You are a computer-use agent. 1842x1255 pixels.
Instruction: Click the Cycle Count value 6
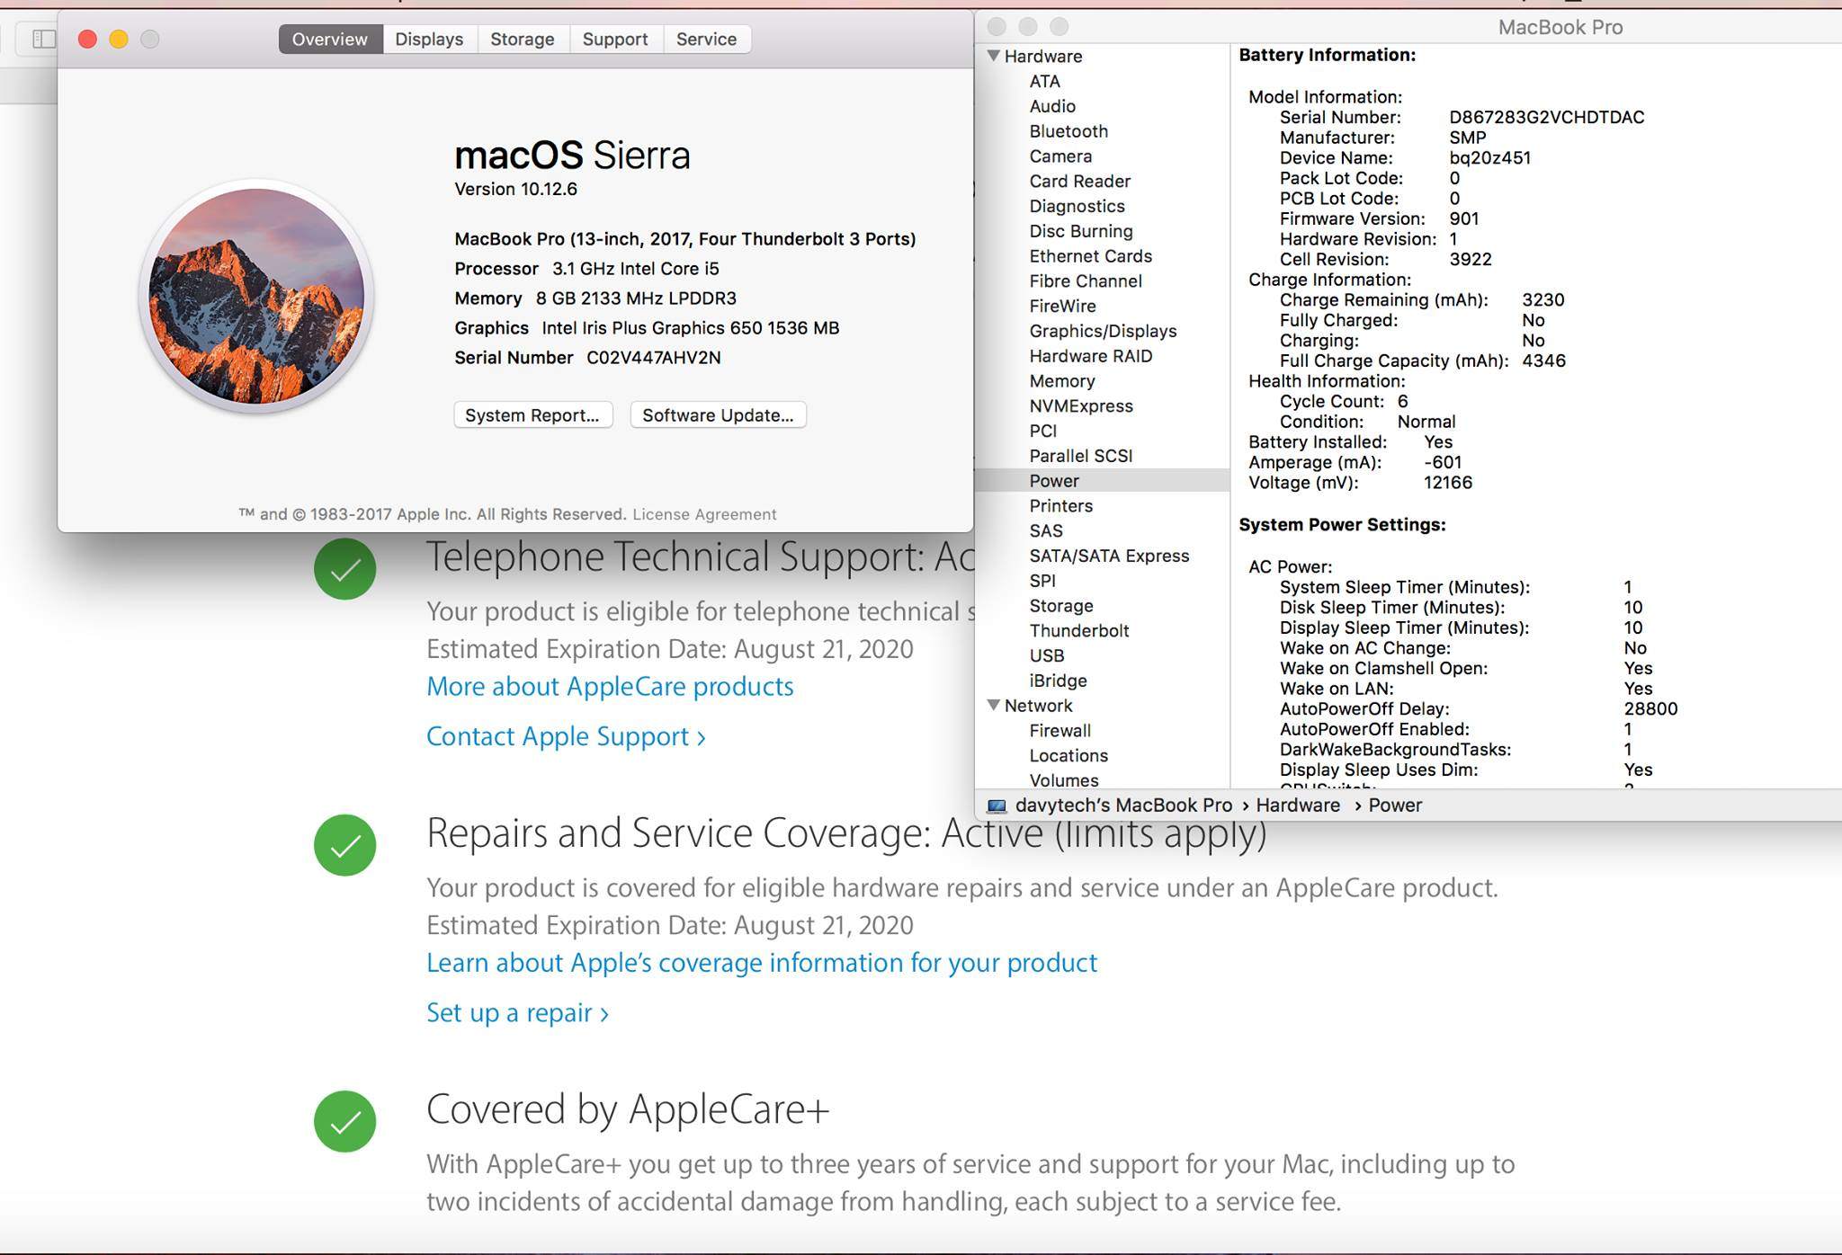(x=1403, y=402)
